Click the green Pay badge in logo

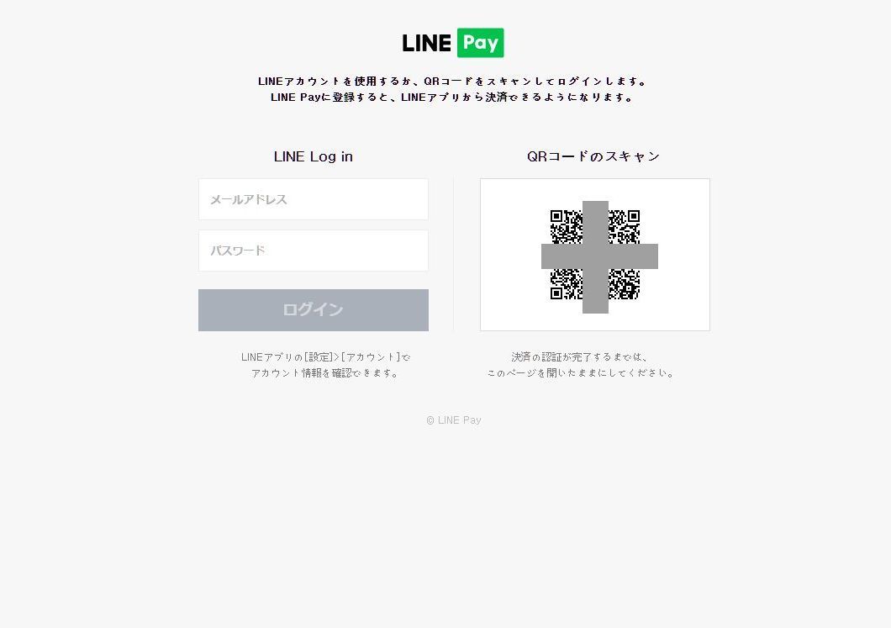480,43
